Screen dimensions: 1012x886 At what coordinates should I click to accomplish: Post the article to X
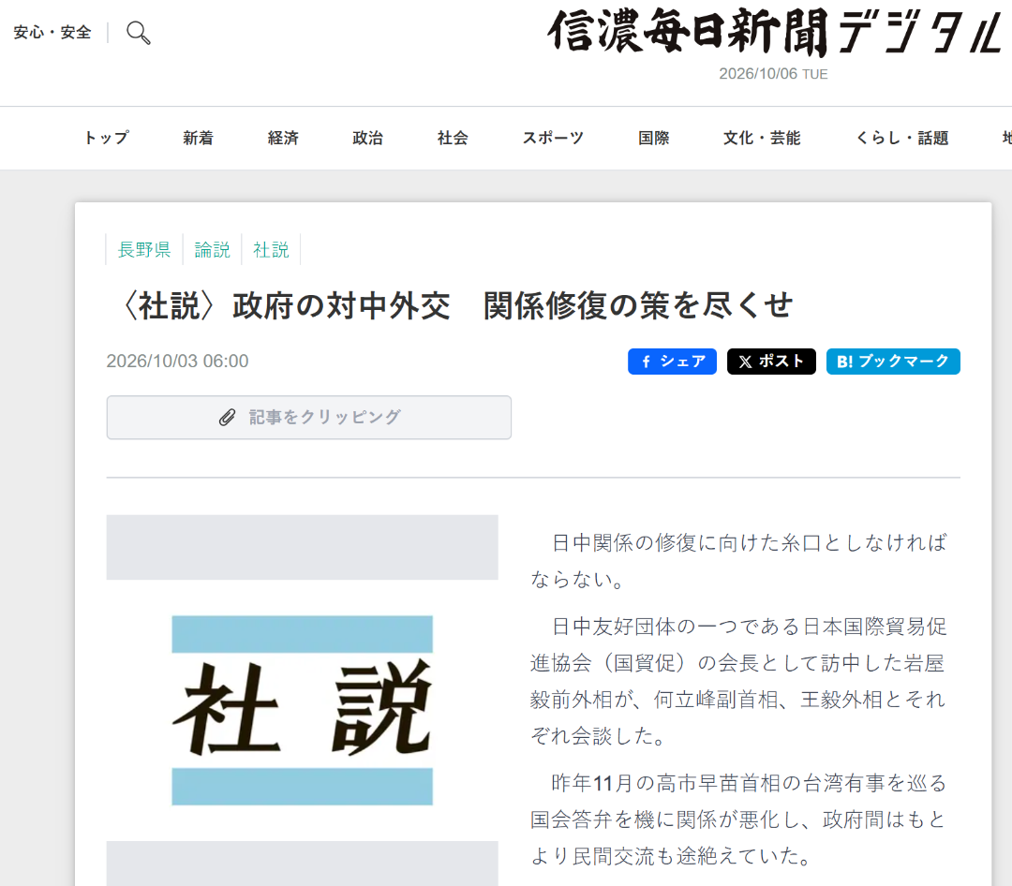pyautogui.click(x=771, y=362)
